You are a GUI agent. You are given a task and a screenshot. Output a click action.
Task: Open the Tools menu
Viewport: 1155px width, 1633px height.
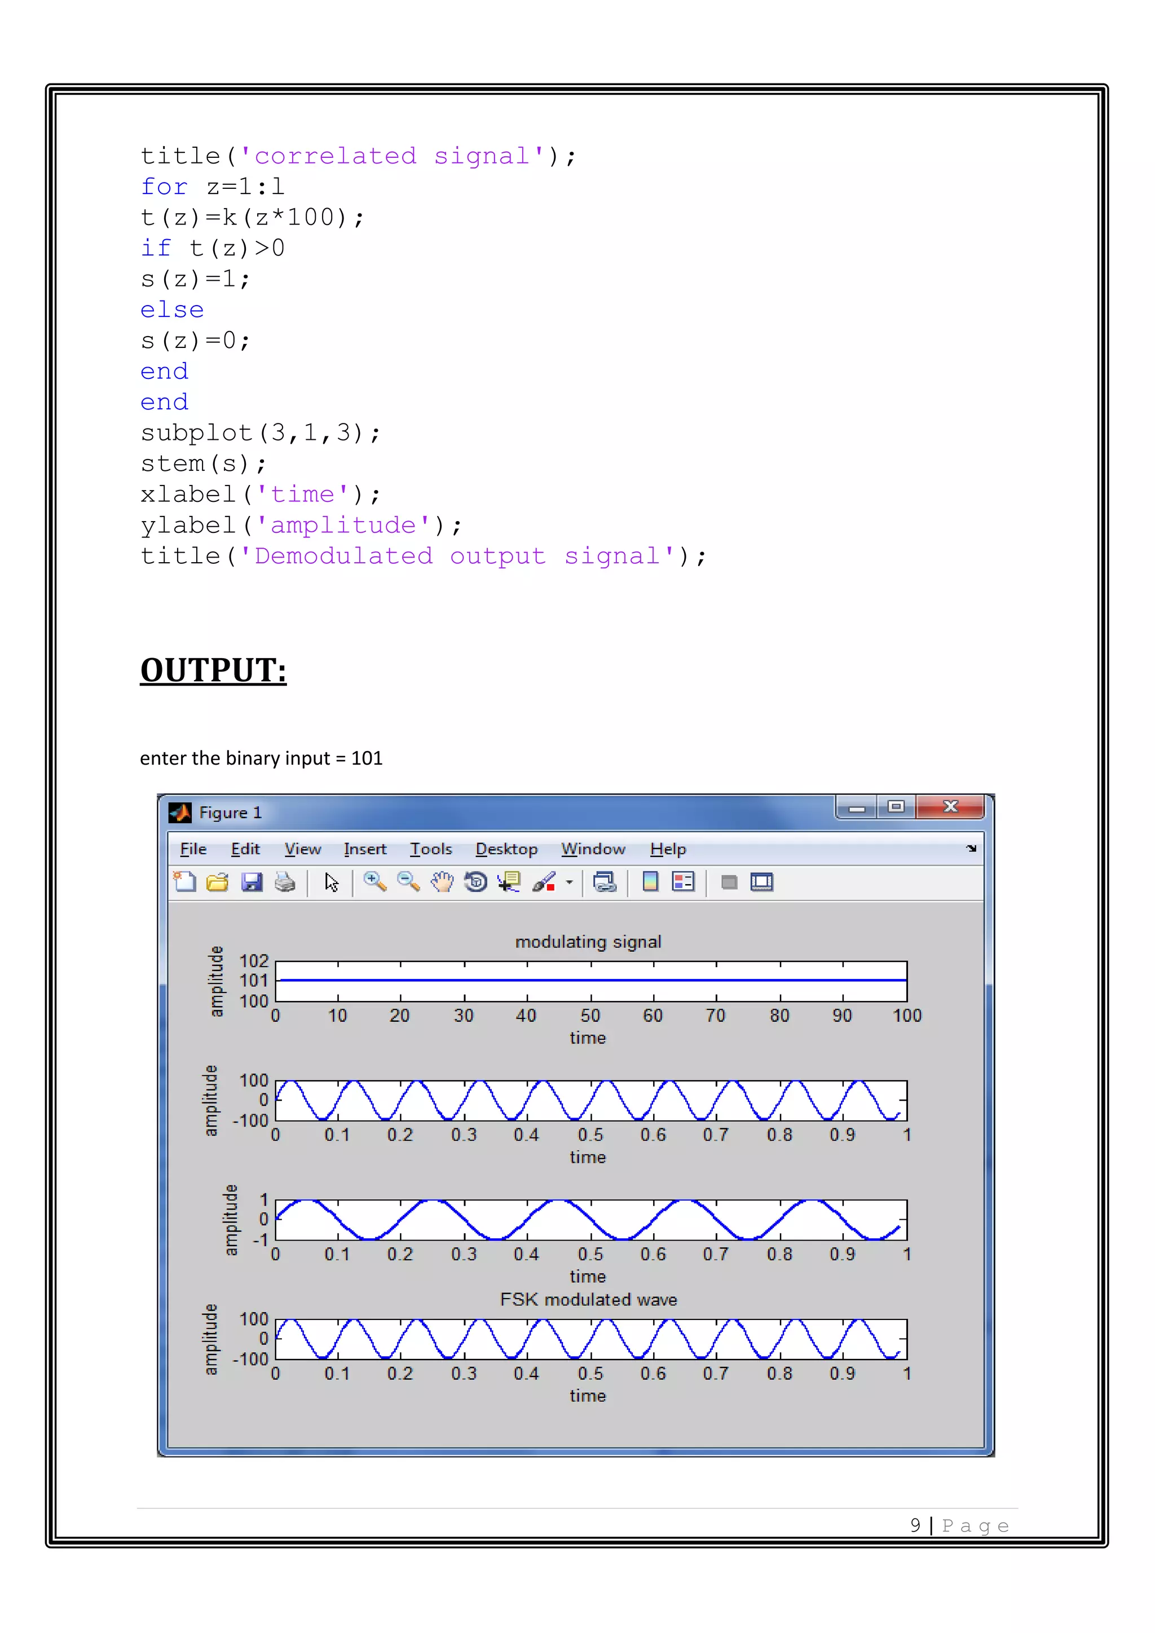pos(431,849)
